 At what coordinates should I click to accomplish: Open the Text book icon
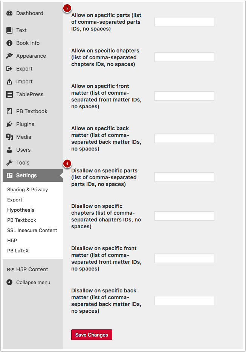[x=9, y=30]
